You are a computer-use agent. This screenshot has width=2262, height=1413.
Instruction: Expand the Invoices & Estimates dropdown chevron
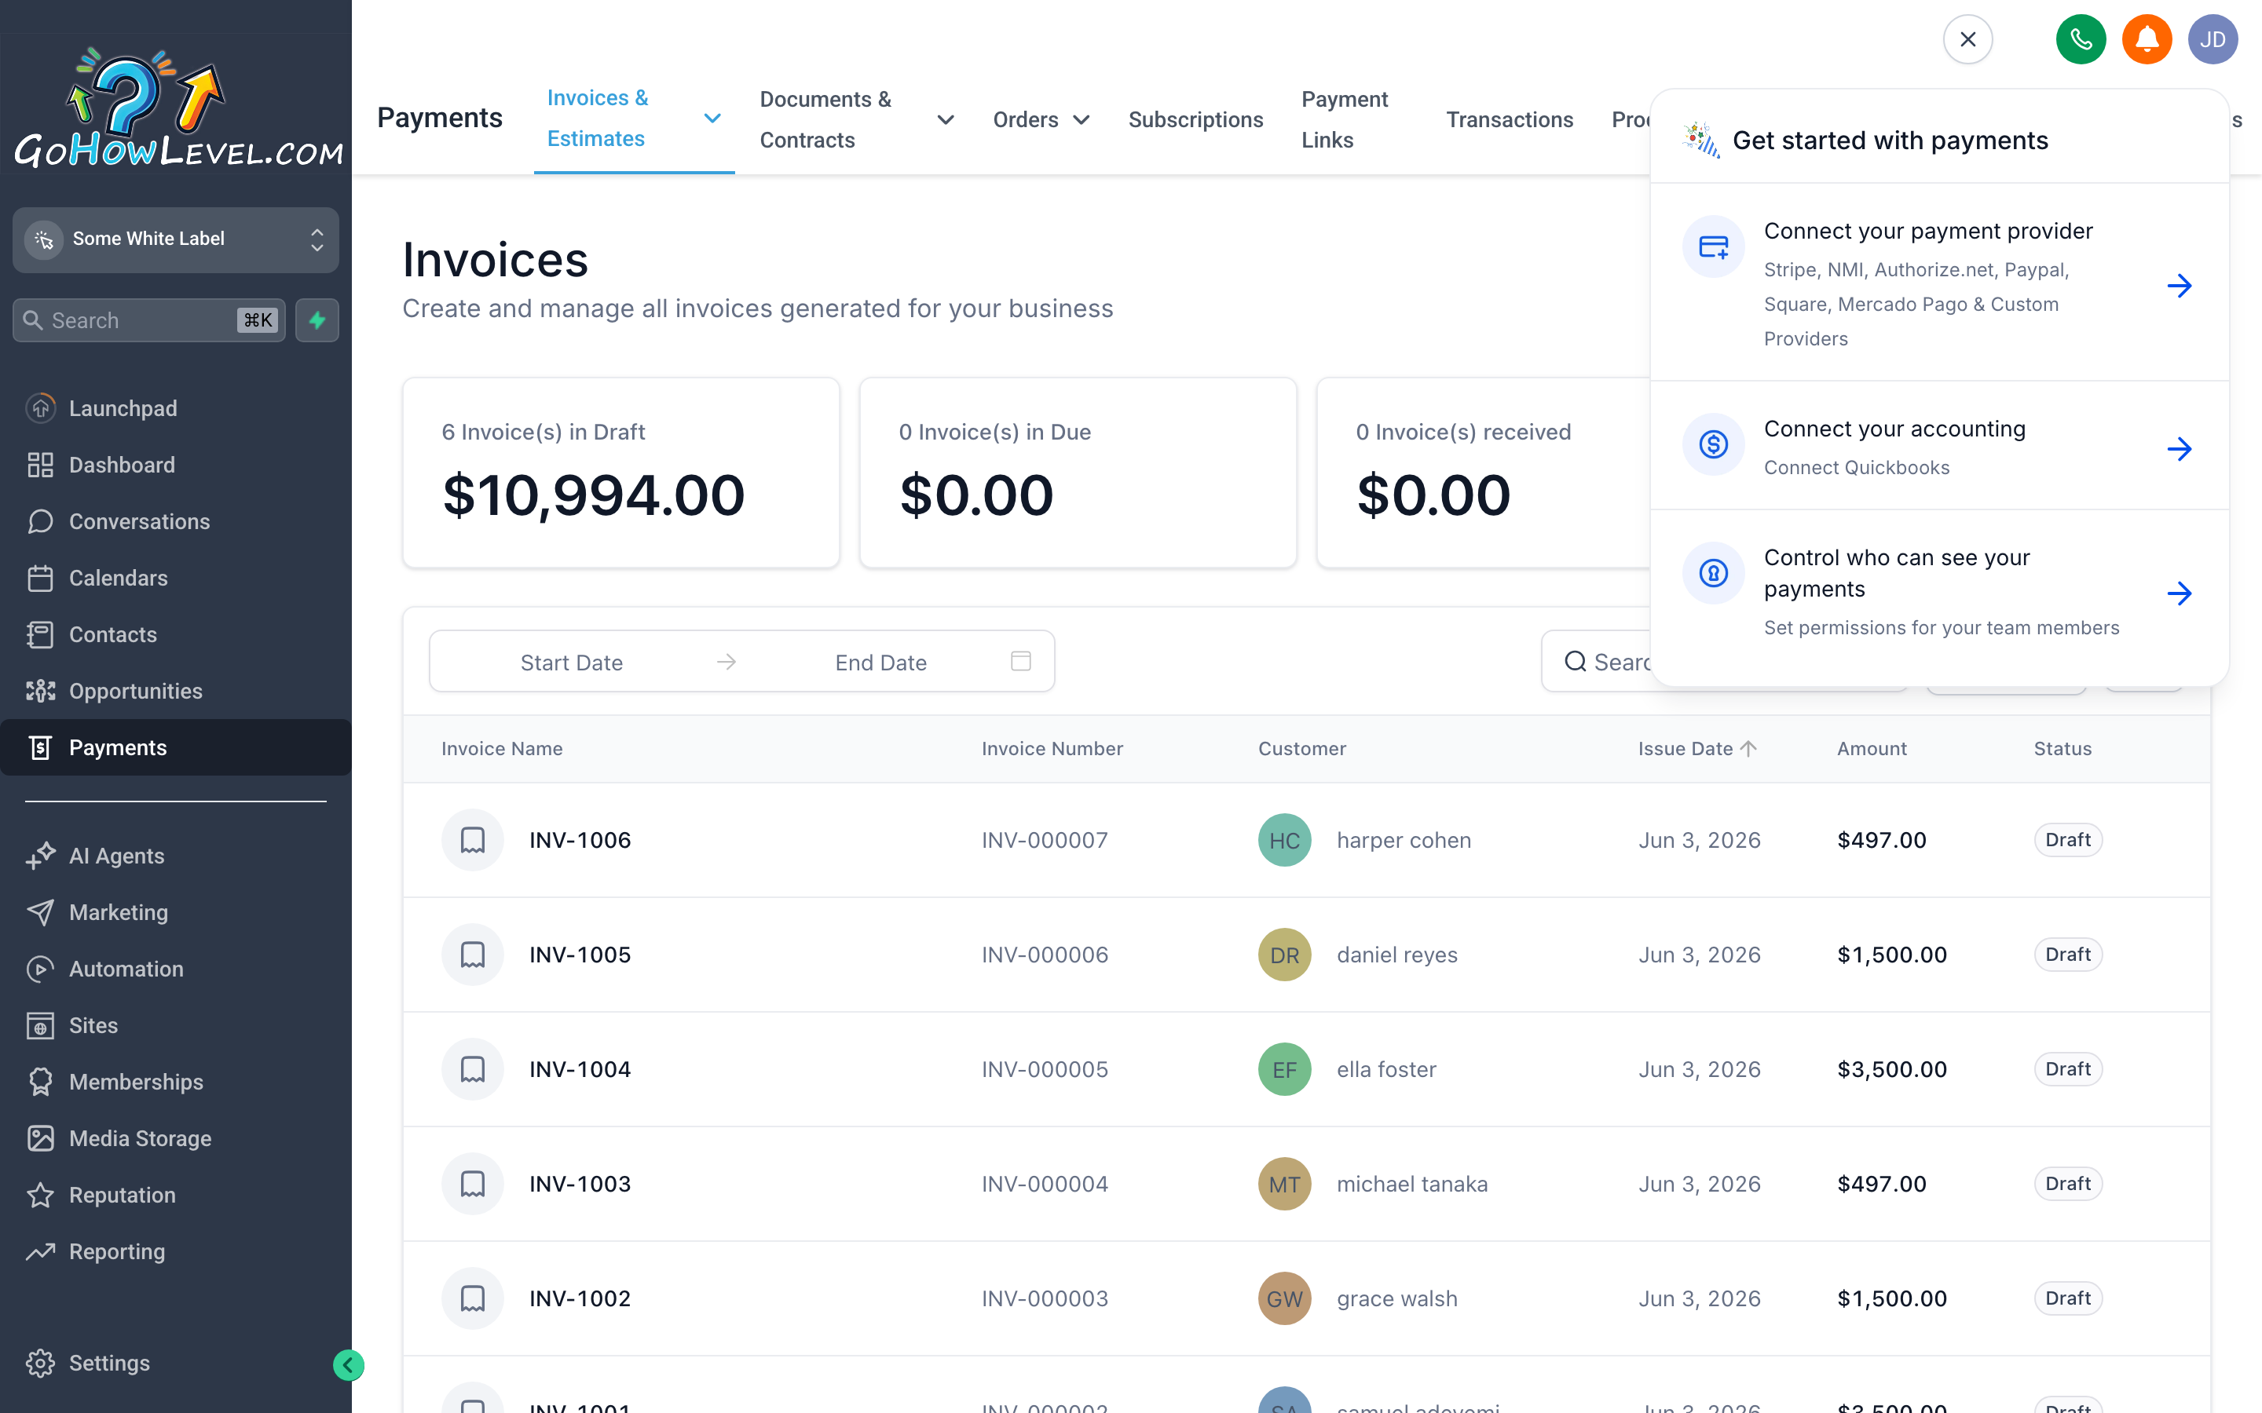point(712,119)
